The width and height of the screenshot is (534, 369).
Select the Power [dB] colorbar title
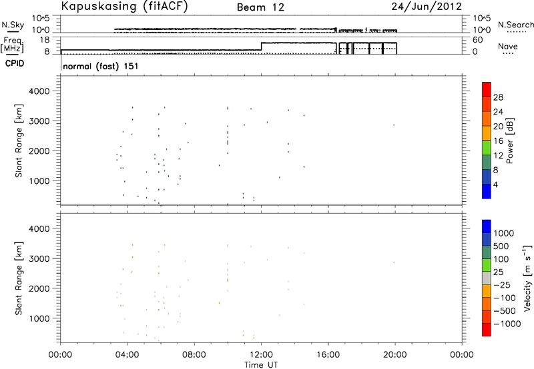pos(510,141)
